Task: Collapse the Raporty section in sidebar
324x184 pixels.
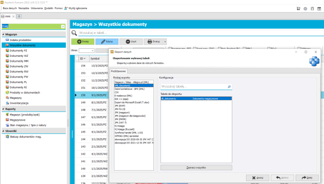Action: click(3, 109)
